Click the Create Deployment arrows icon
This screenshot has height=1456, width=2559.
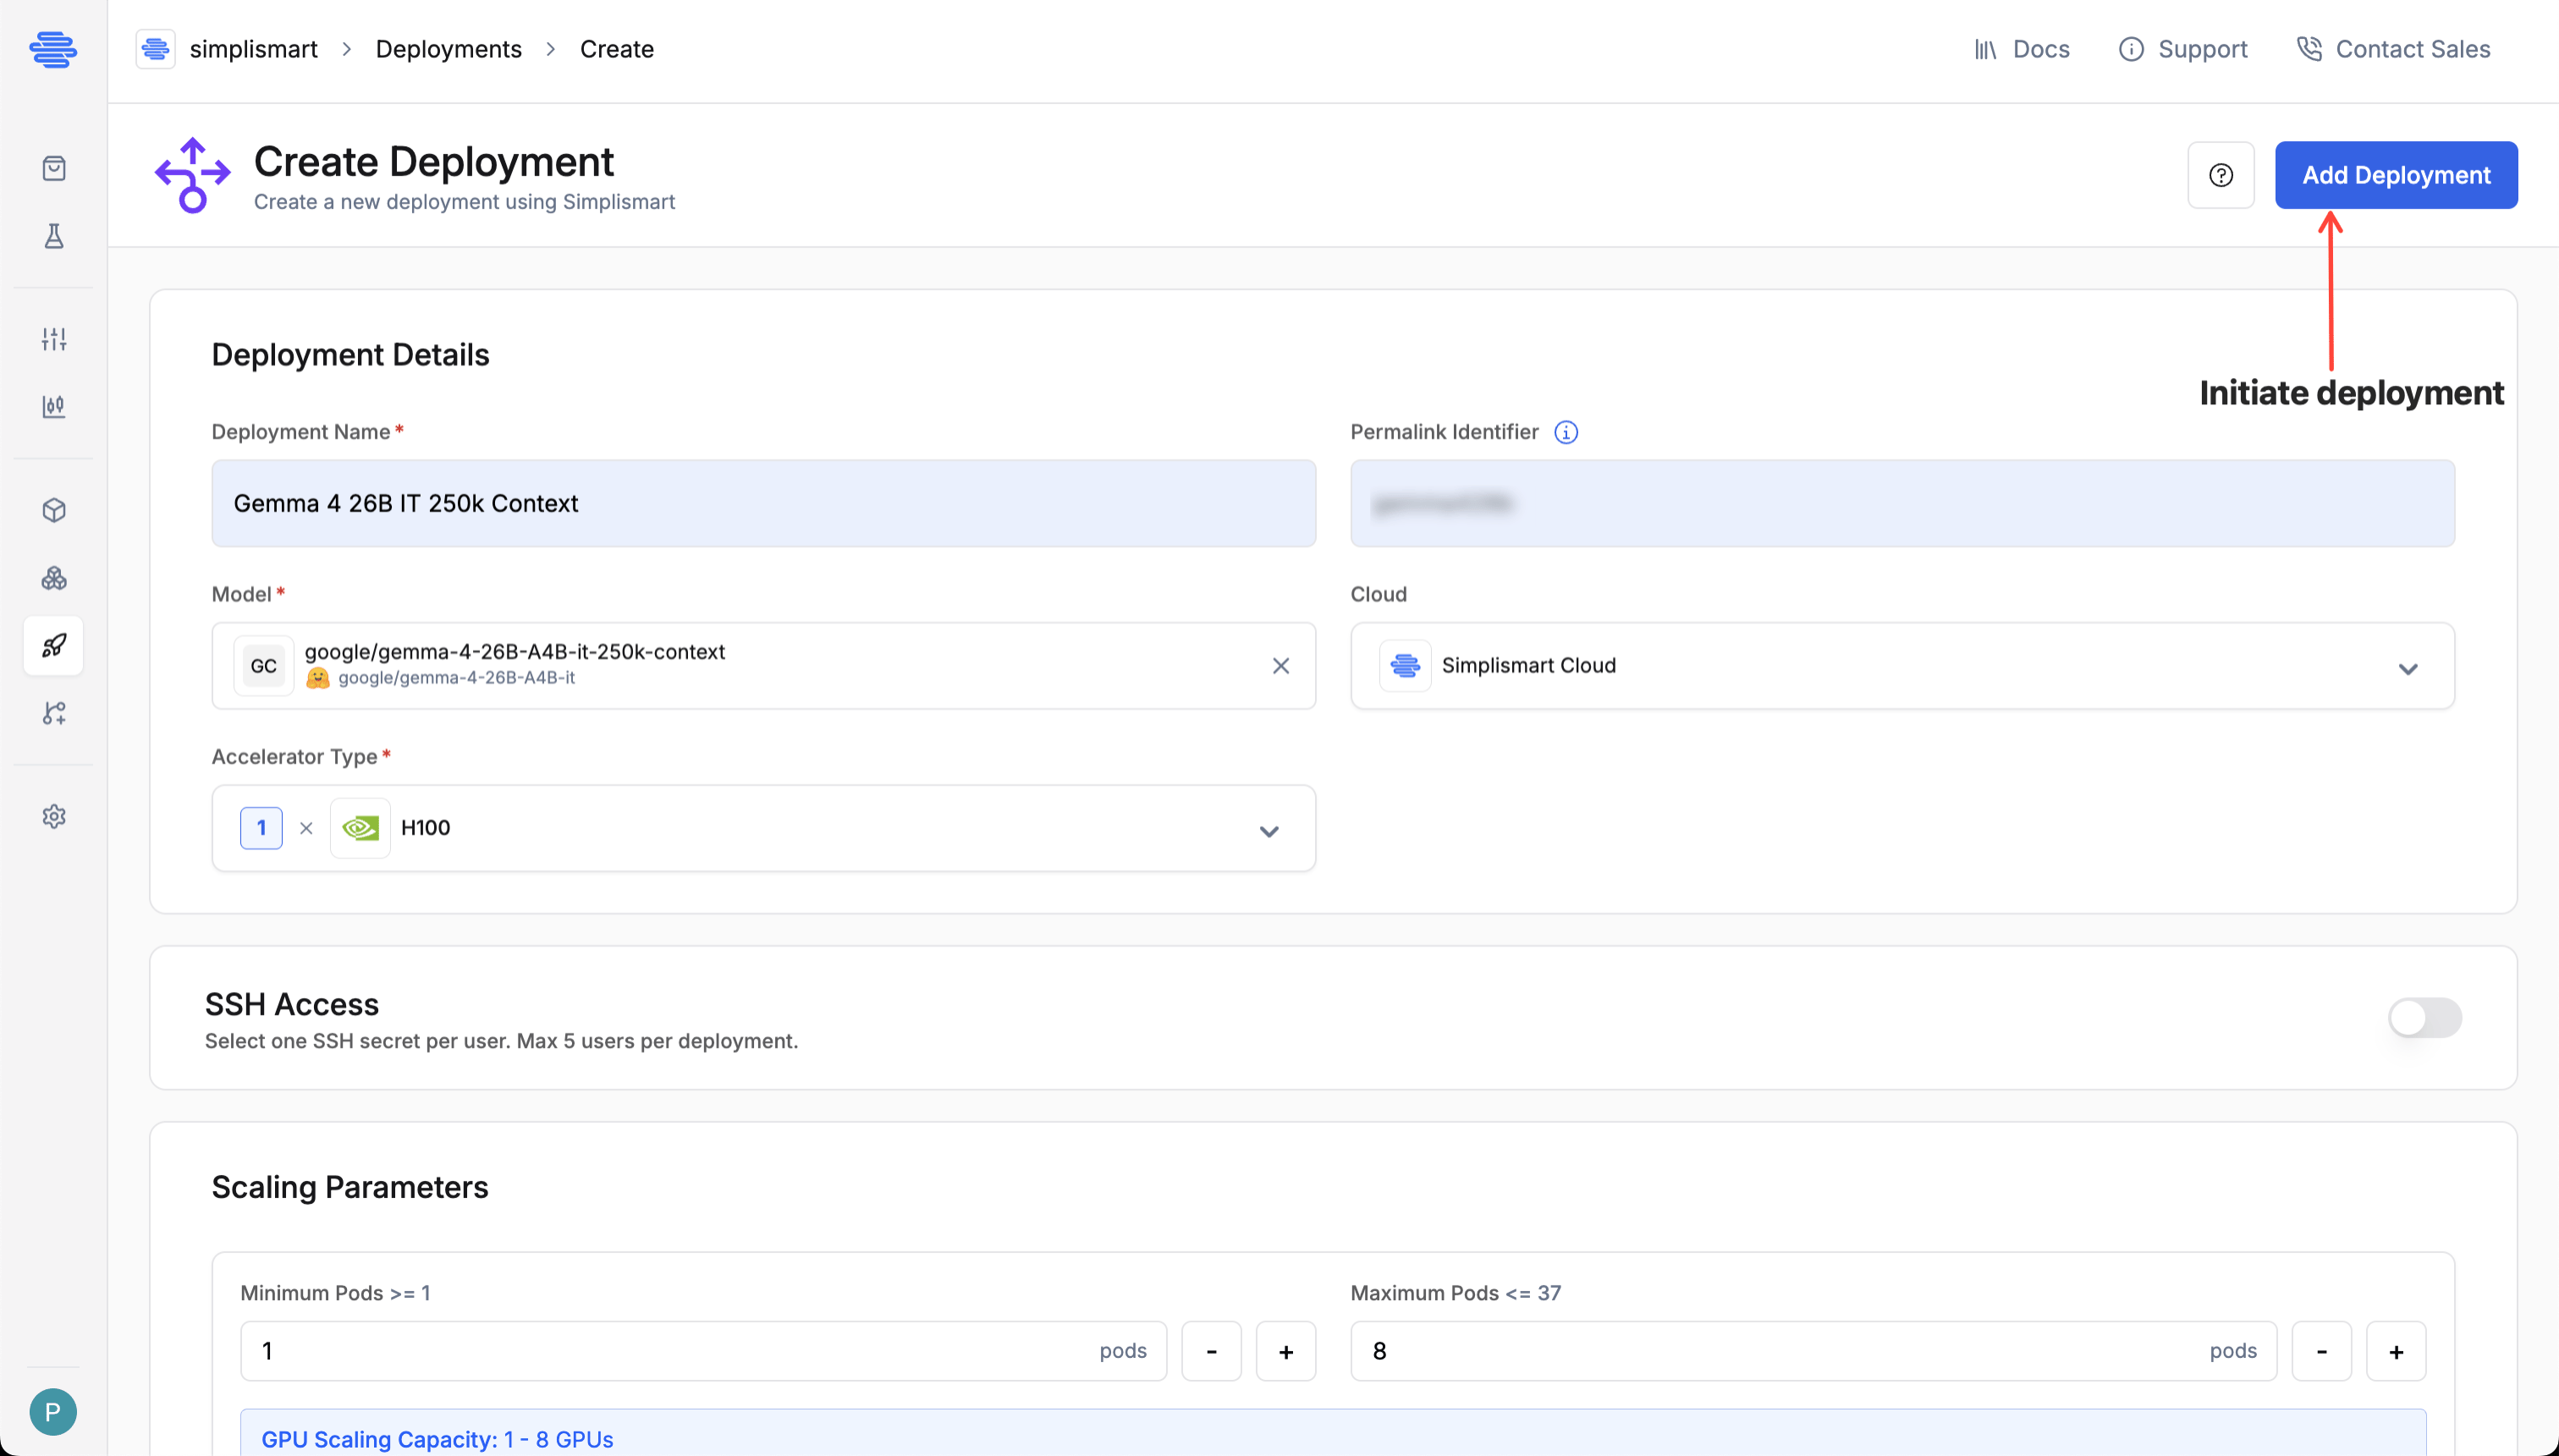(x=192, y=175)
